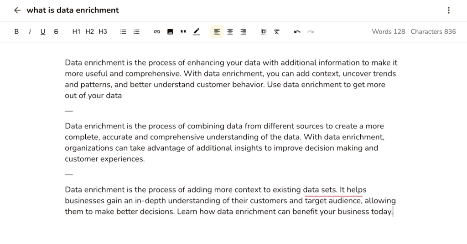
Task: Apply Heading 3 style
Action: pos(103,32)
